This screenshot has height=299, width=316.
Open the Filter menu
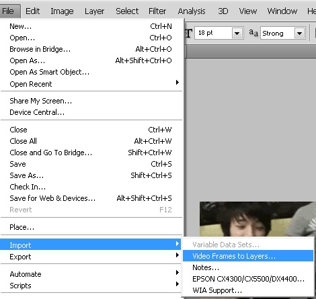[x=157, y=11]
